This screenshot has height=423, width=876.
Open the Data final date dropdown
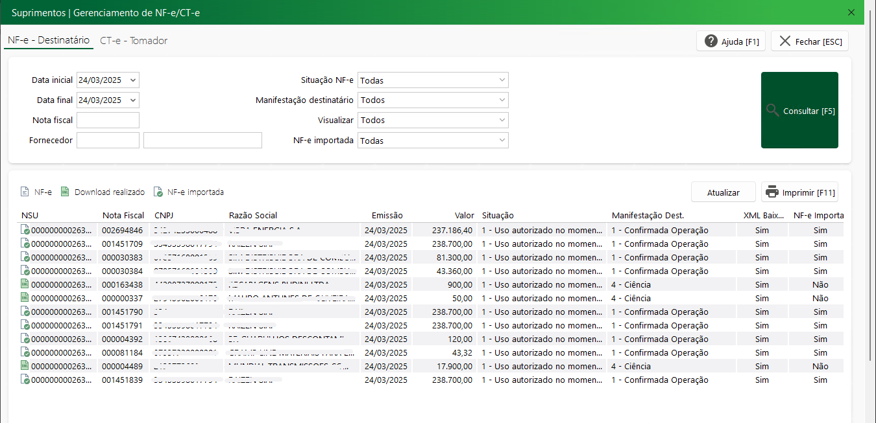click(x=133, y=100)
